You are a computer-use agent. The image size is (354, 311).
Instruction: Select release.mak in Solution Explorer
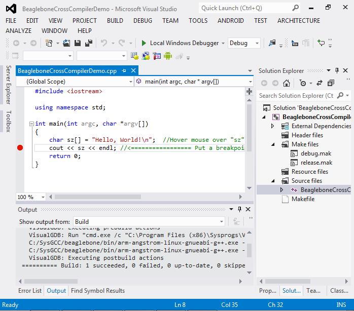(x=316, y=163)
